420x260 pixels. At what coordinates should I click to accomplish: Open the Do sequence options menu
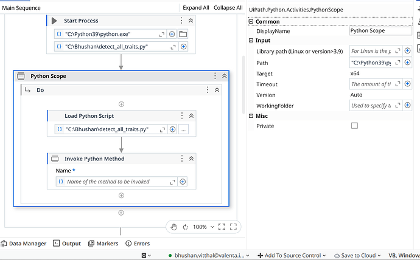(208, 90)
